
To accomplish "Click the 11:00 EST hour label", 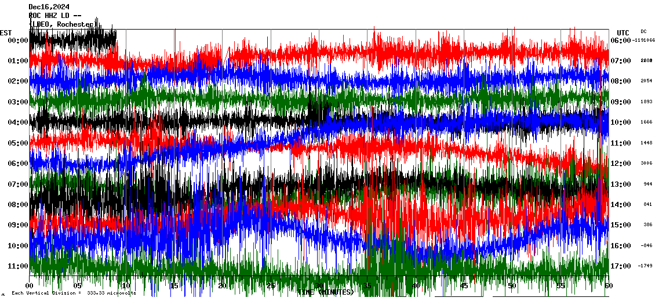I will pos(18,266).
